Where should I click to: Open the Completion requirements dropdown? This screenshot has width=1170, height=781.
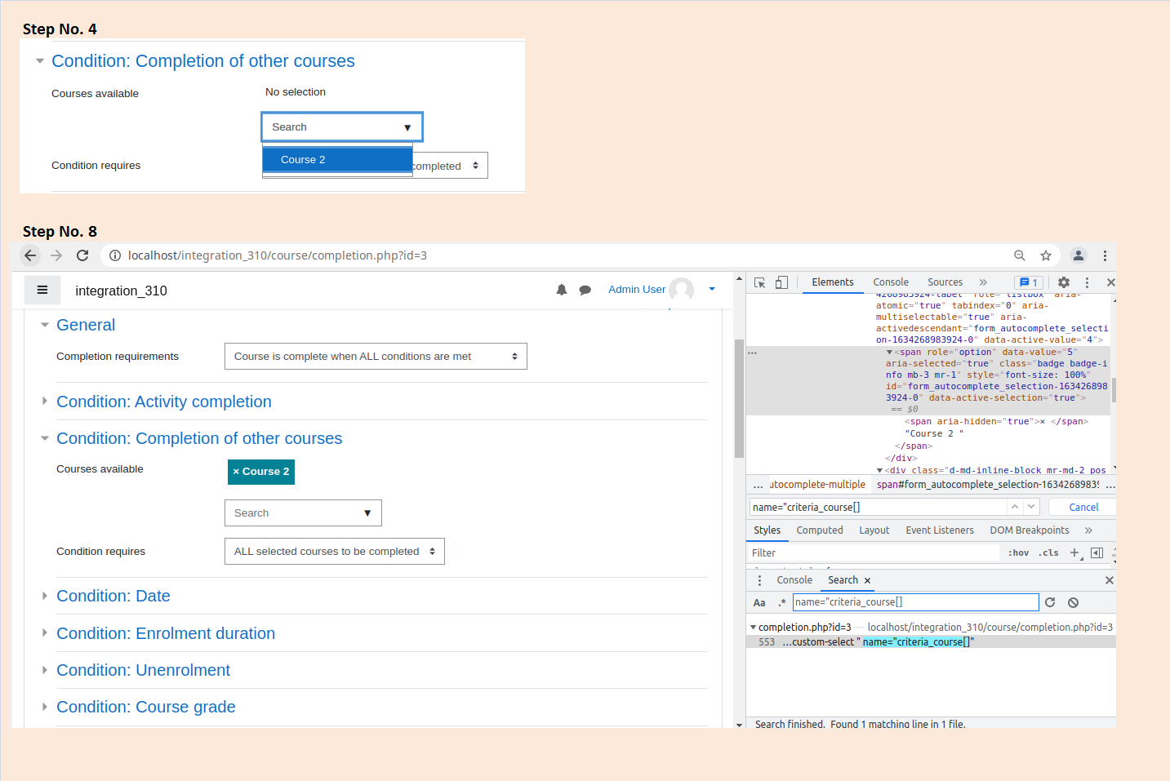376,356
